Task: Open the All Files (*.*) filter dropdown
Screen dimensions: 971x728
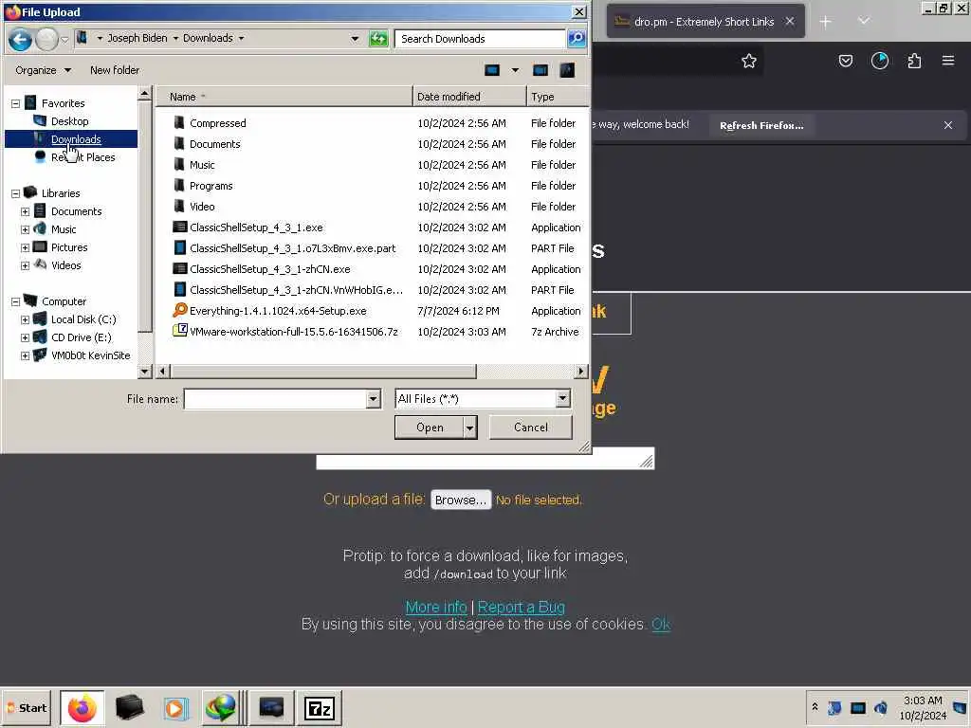Action: click(562, 399)
